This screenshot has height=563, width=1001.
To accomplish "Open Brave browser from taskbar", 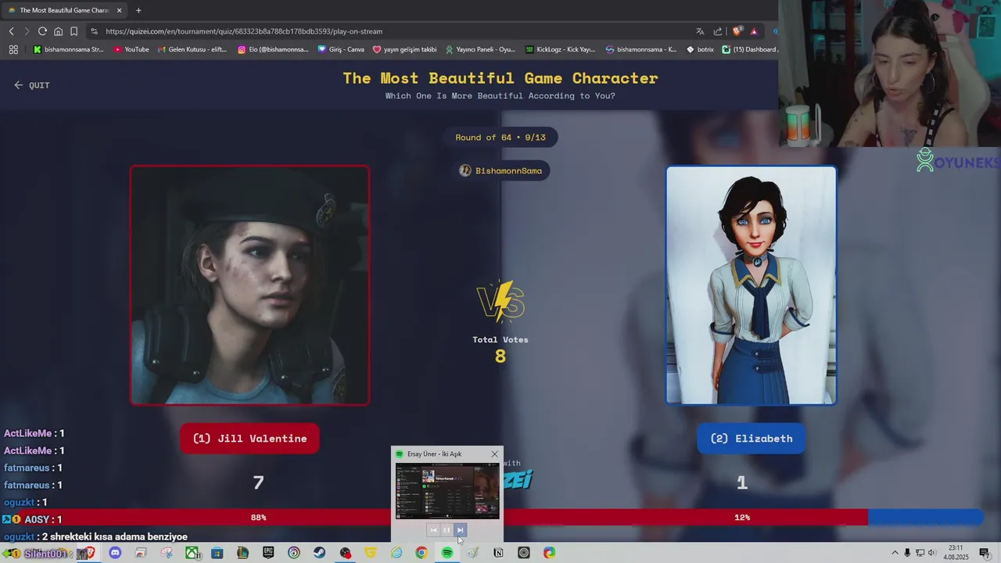I will point(90,553).
